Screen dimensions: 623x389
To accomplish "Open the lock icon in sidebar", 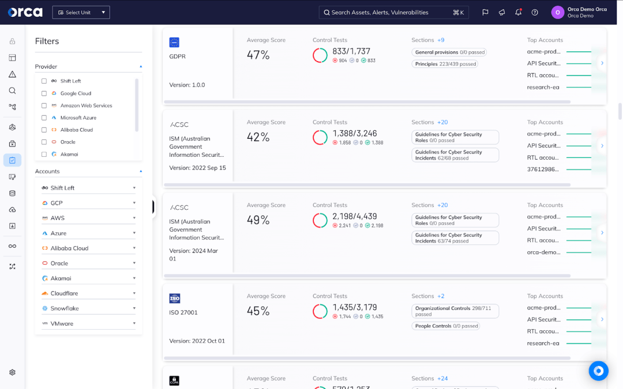I will (12, 41).
